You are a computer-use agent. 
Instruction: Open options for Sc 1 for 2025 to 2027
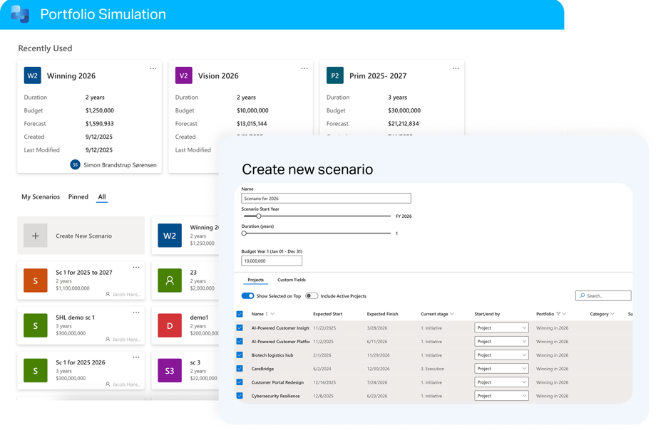[x=136, y=268]
